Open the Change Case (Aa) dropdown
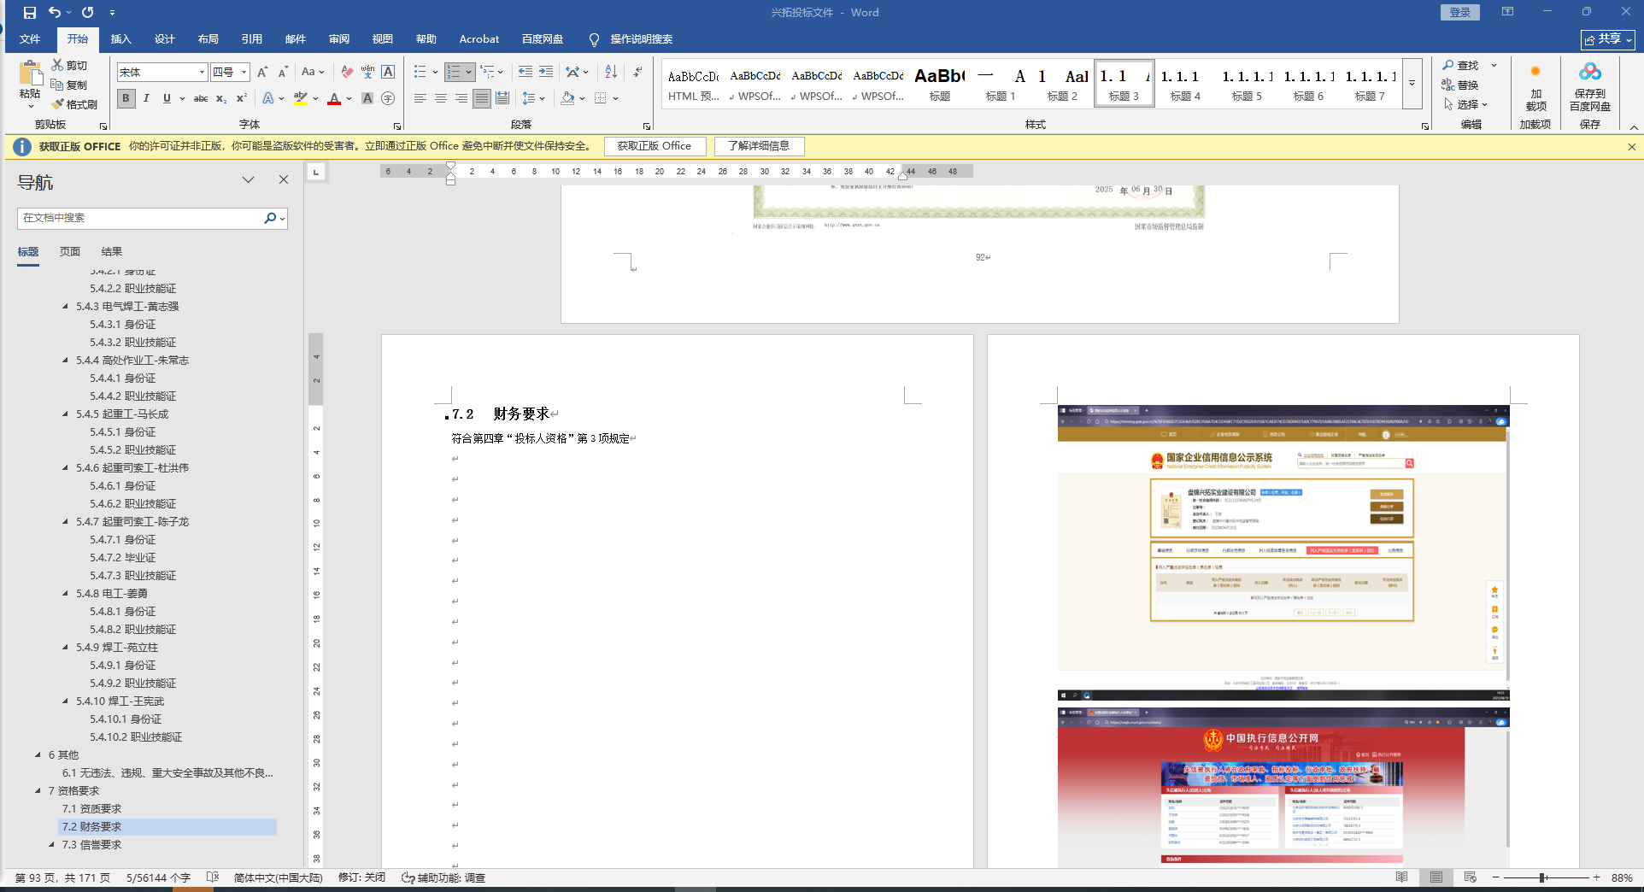This screenshot has height=892, width=1644. 313,72
